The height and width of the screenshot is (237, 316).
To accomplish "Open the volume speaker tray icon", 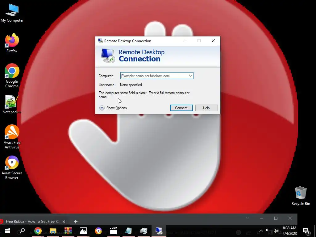I will (x=276, y=231).
